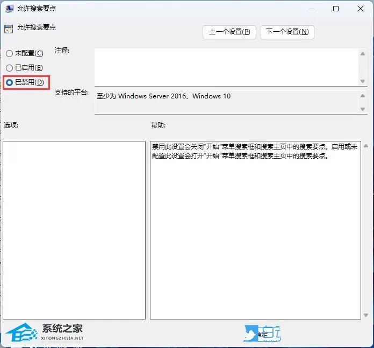Minimize the policy dialog window
374x348 pixels.
[x=311, y=9]
